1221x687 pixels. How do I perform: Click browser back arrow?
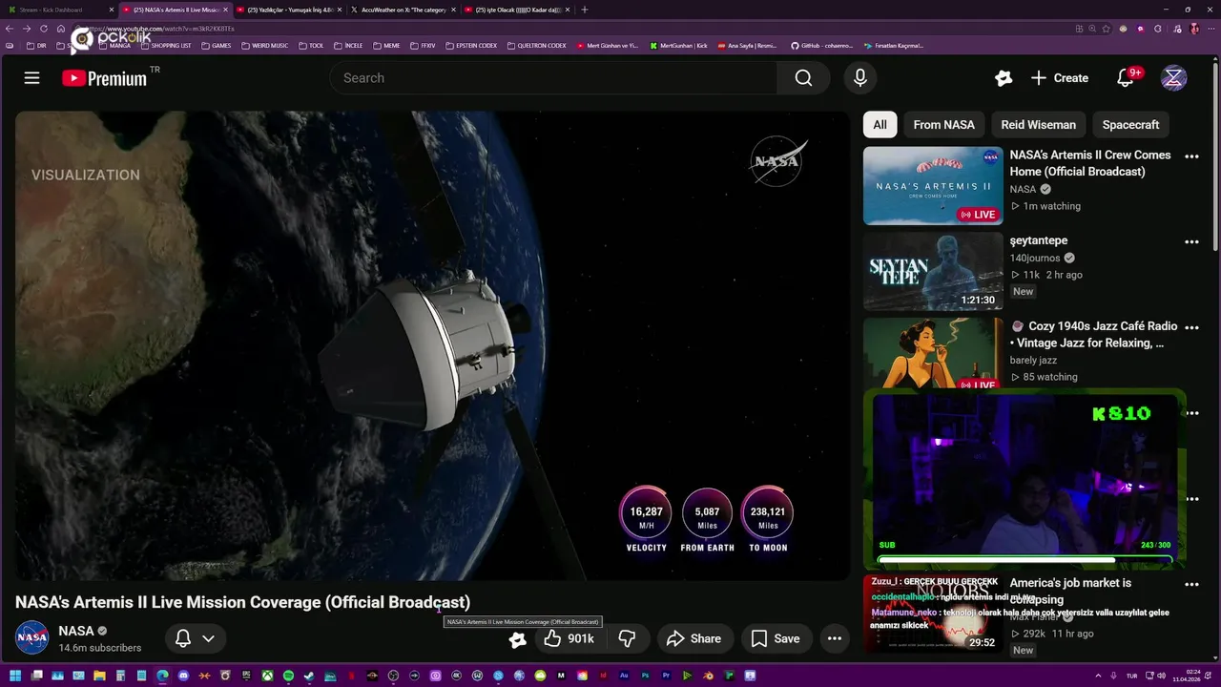[10, 29]
